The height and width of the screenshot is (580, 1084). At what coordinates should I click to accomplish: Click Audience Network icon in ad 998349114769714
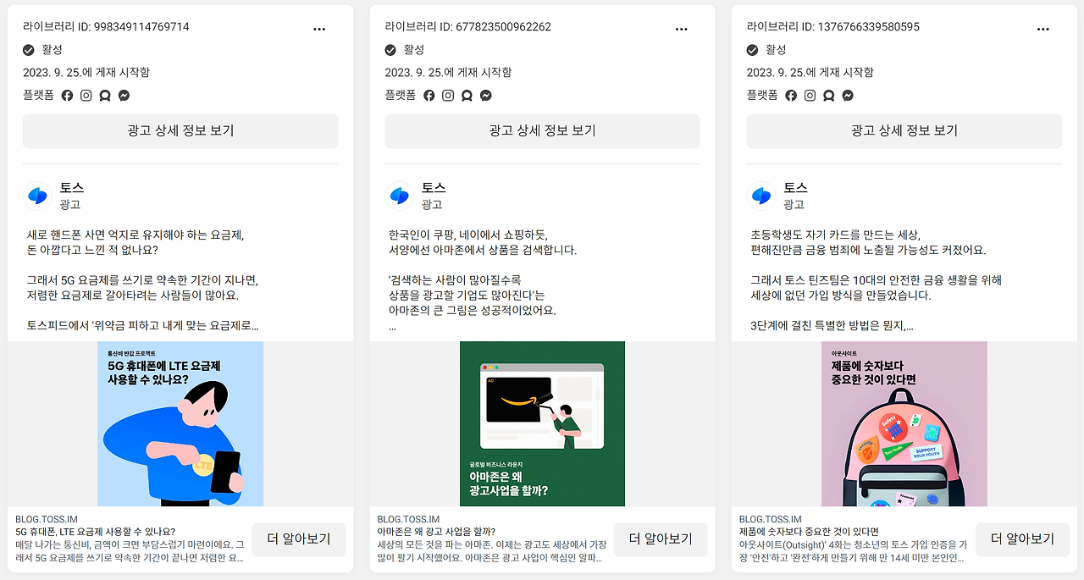(x=105, y=96)
